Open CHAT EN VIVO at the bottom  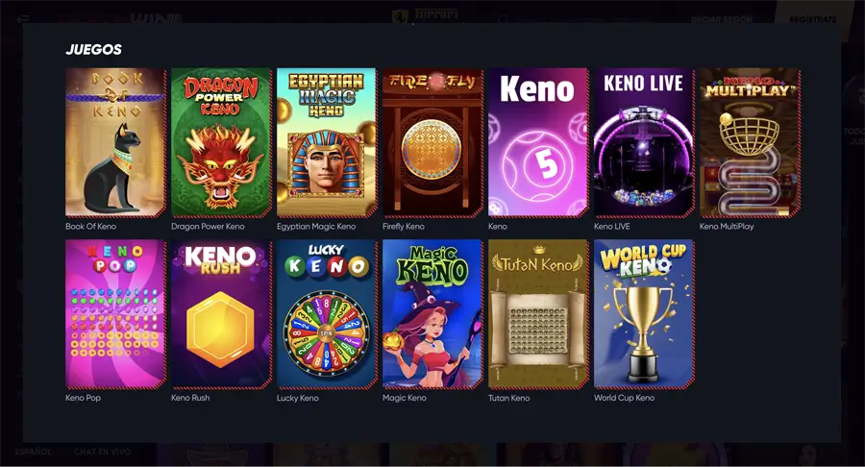pyautogui.click(x=102, y=452)
